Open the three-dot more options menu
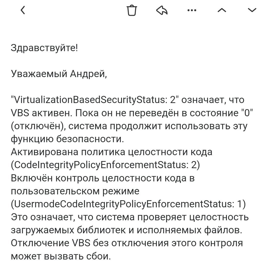 pyautogui.click(x=192, y=10)
